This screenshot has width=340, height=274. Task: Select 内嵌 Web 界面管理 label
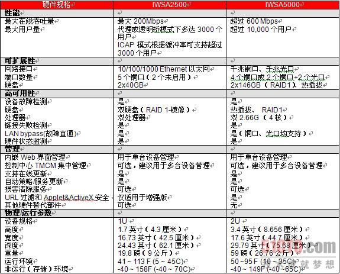click(x=35, y=157)
